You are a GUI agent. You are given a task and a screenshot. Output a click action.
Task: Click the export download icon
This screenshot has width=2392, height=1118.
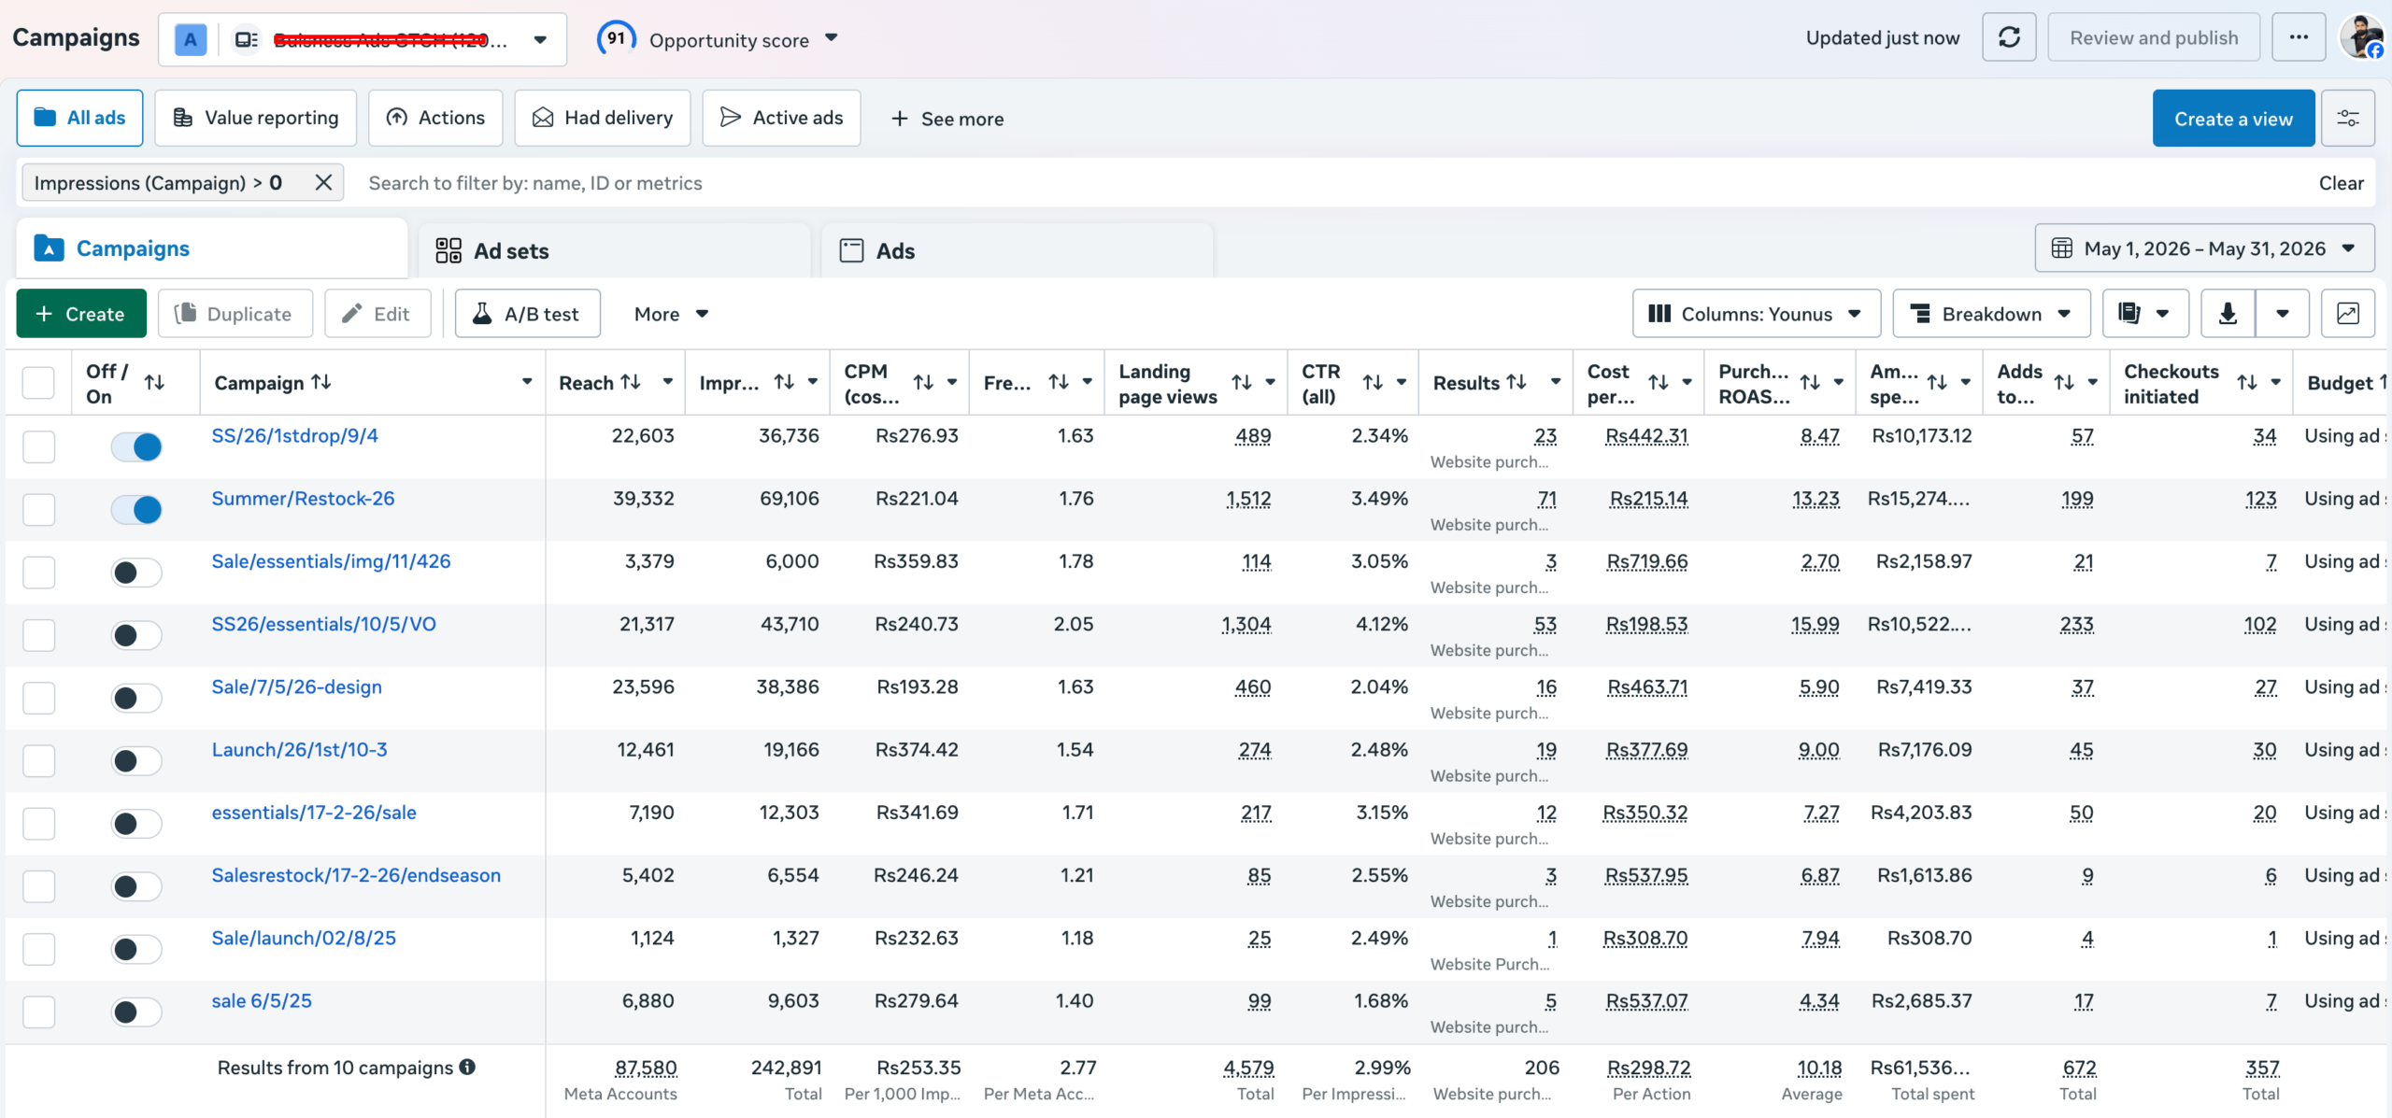(2228, 314)
